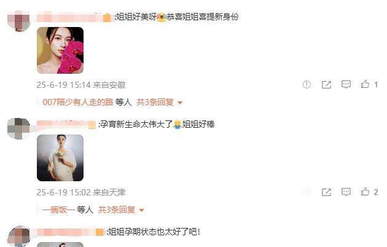The width and height of the screenshot is (387, 247).
Task: Open the first commenter's avatar
Action: pyautogui.click(x=18, y=21)
